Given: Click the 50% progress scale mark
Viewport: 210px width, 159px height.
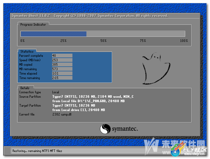Looking at the screenshot, I should tap(103, 41).
